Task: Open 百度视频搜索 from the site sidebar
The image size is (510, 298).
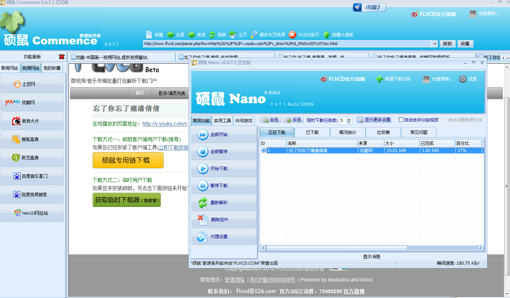Action: tap(32, 195)
